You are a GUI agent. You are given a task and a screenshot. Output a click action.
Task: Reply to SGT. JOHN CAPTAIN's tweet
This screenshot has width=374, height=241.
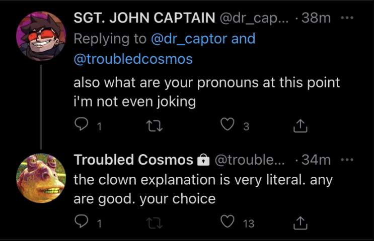tap(82, 125)
